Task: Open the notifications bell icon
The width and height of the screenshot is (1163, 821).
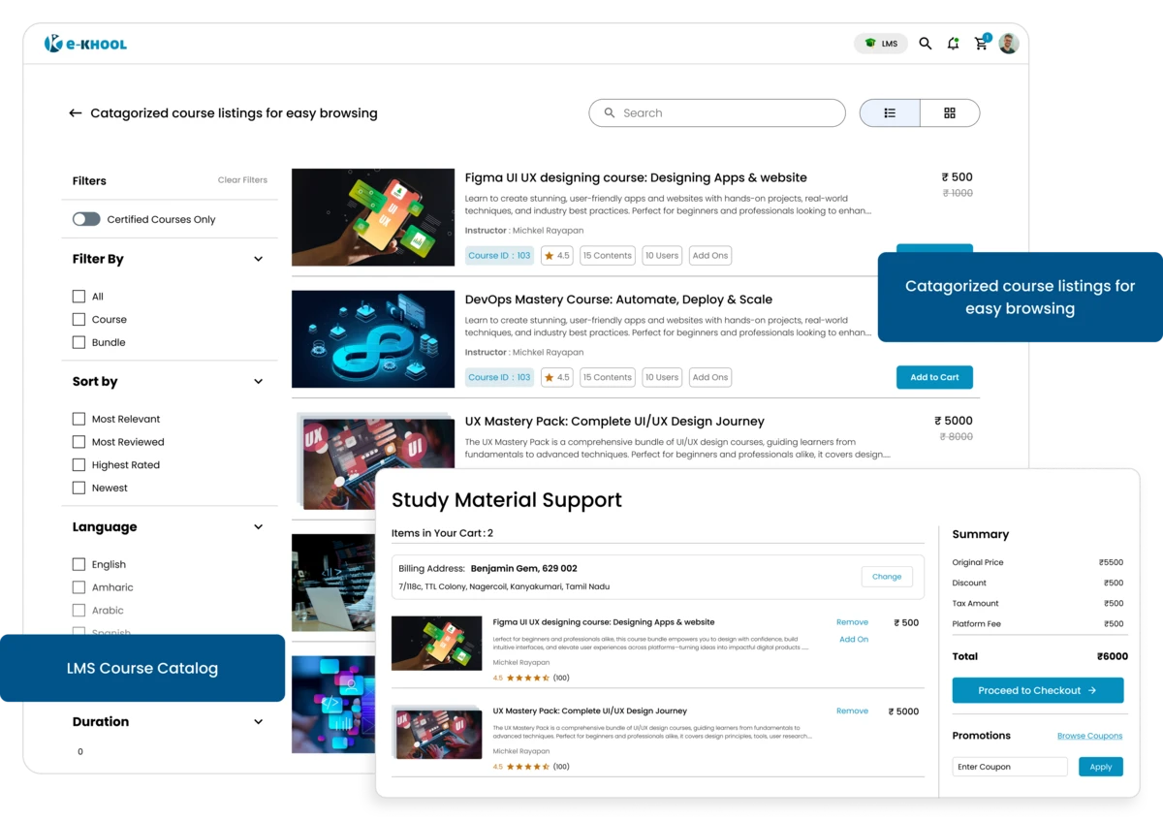Action: tap(953, 44)
